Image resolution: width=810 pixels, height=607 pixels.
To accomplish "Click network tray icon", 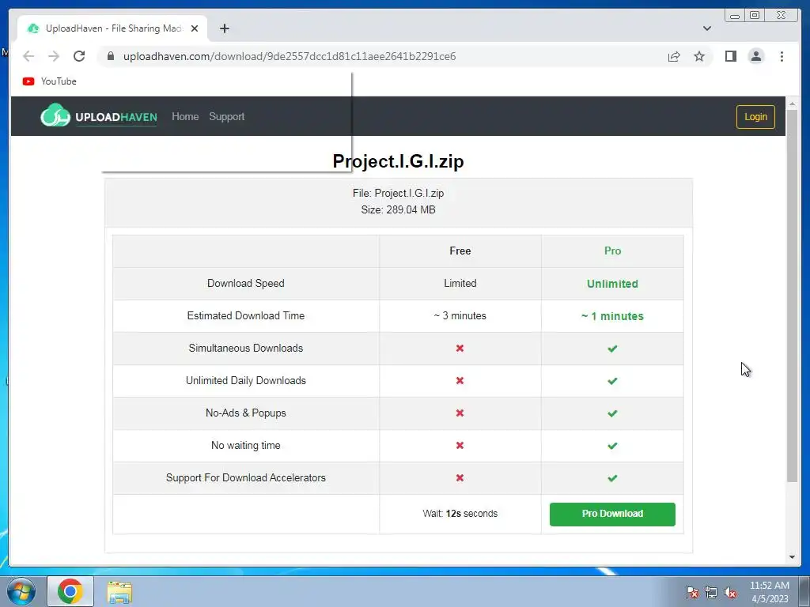I will pos(711,593).
